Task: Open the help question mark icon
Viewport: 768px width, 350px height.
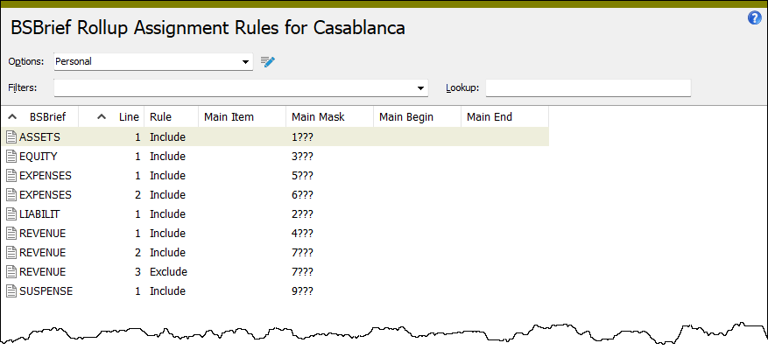Action: (x=754, y=18)
